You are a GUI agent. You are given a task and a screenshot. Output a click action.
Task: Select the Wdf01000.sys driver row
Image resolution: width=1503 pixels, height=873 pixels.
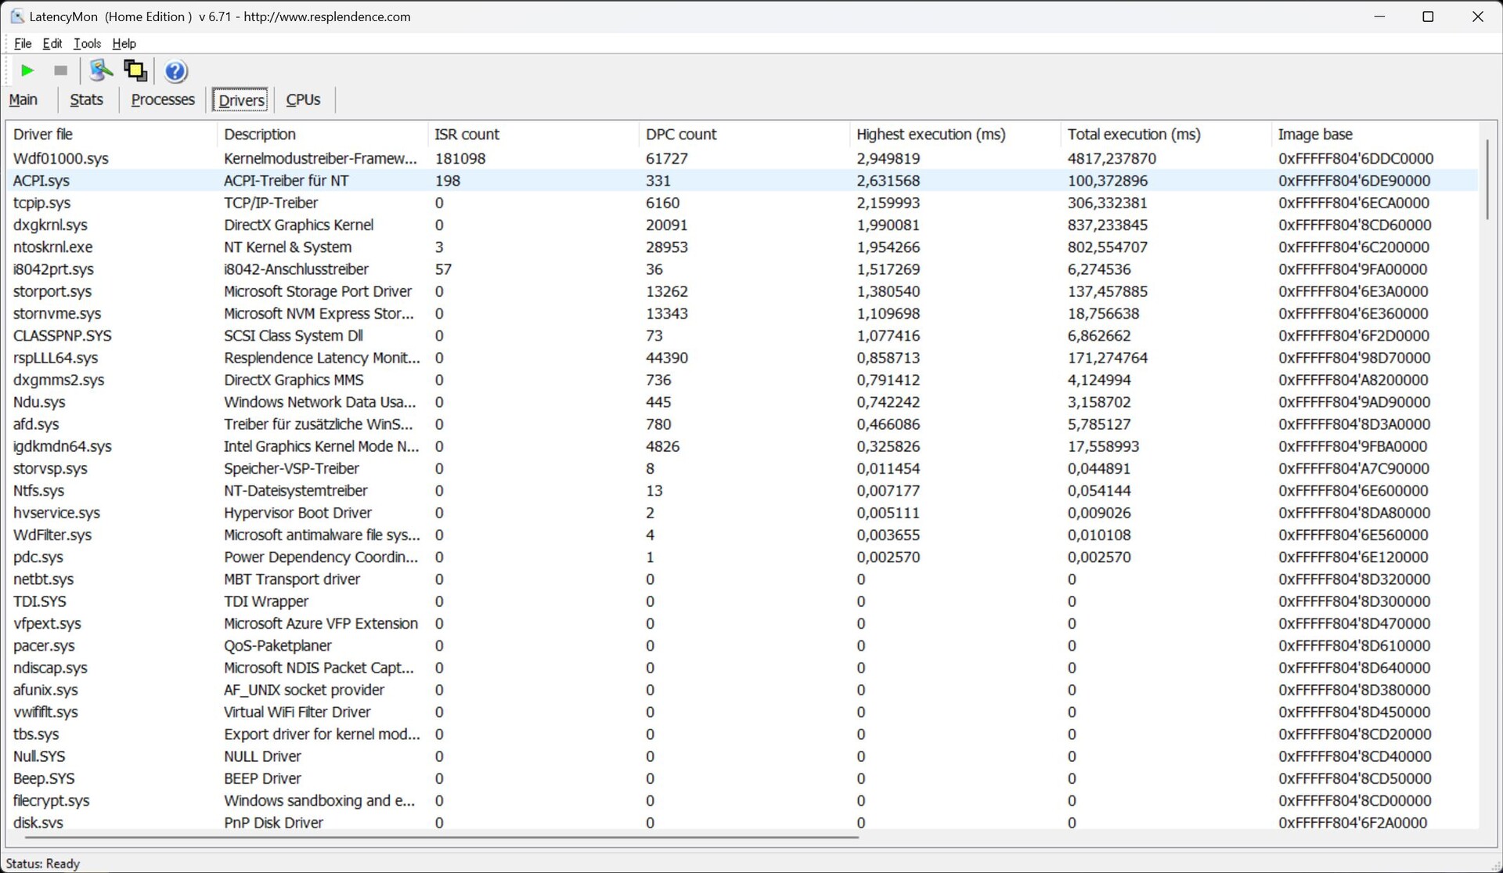click(61, 159)
